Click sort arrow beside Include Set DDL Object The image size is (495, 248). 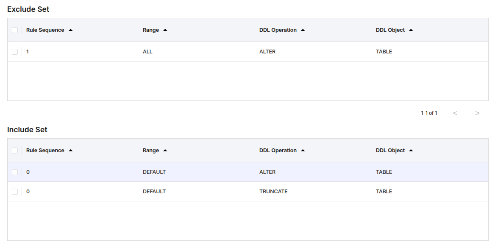[411, 150]
